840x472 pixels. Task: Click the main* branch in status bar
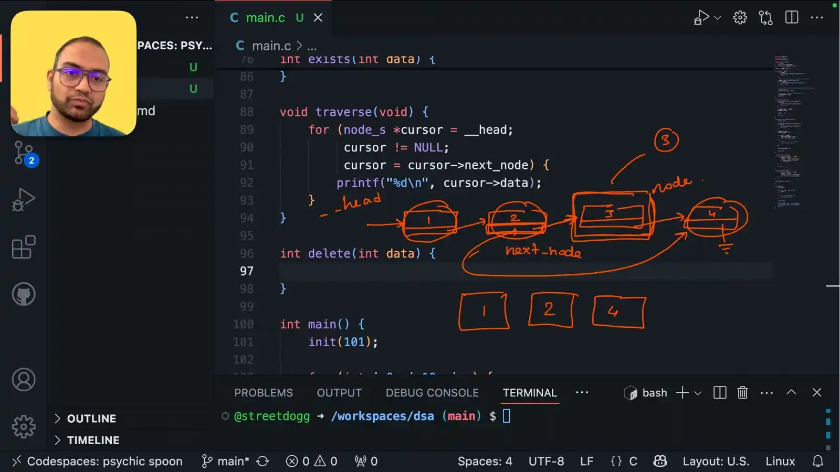point(227,461)
